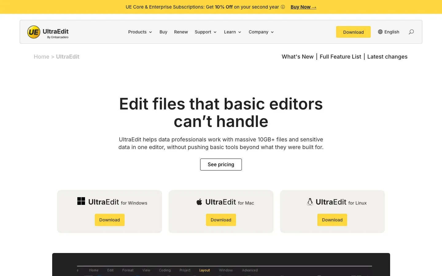Click the '10% Off' banner text
This screenshot has width=442, height=276.
coord(224,7)
